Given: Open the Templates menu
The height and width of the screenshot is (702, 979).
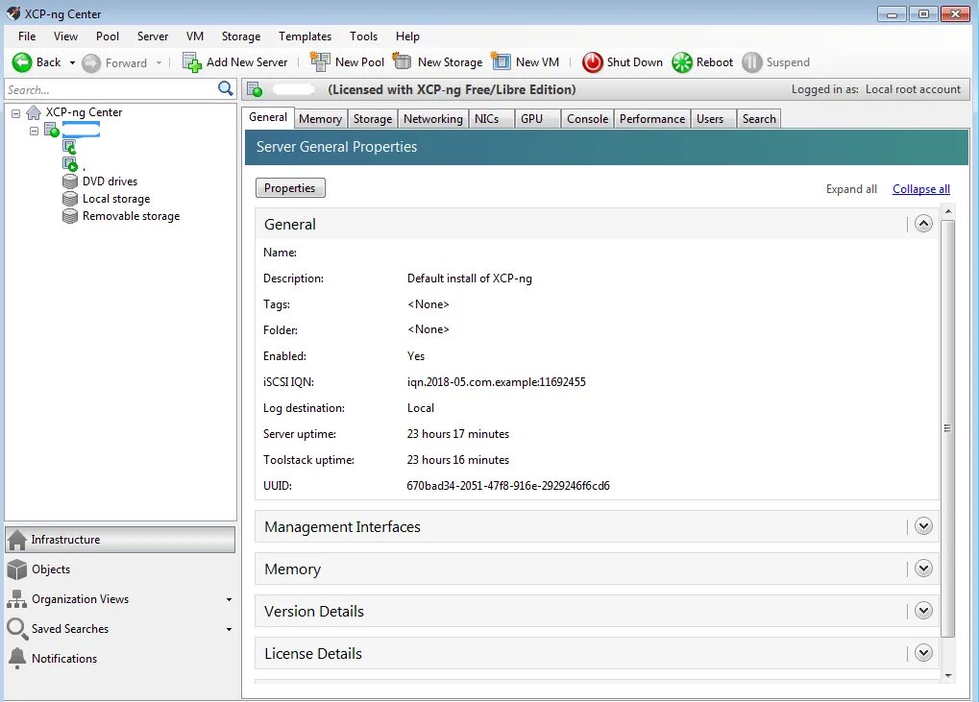Looking at the screenshot, I should (305, 36).
